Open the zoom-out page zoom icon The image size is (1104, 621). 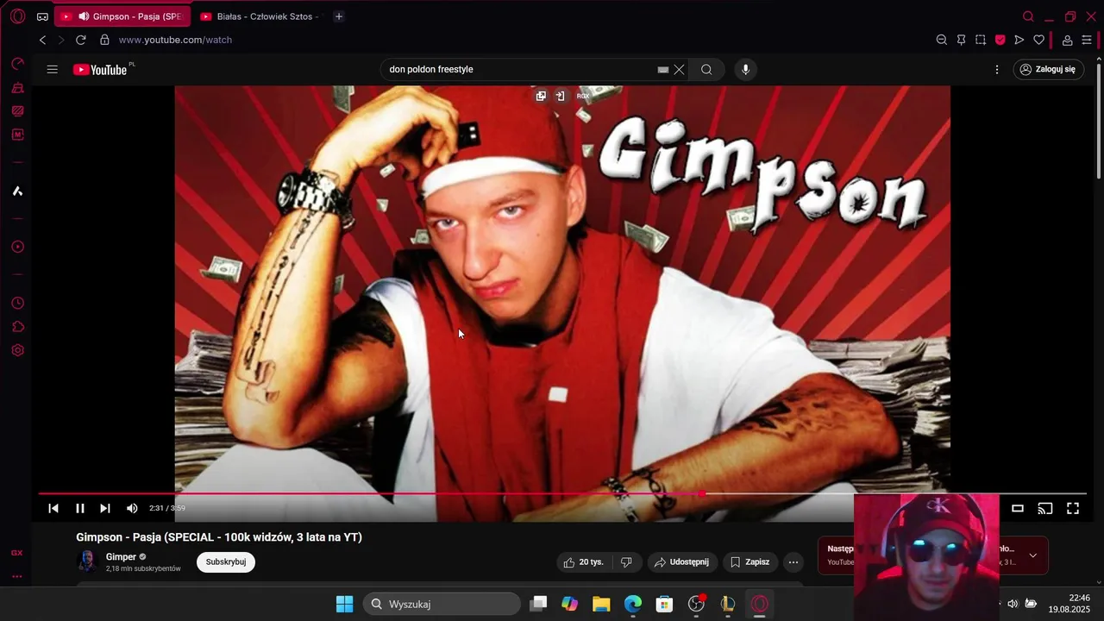pyautogui.click(x=942, y=40)
